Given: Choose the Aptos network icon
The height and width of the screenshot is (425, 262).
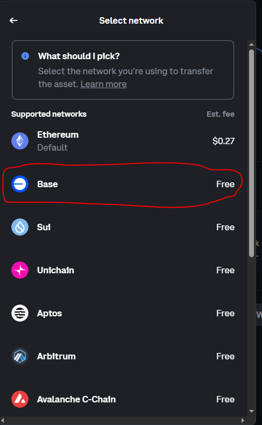Looking at the screenshot, I should click(x=20, y=313).
